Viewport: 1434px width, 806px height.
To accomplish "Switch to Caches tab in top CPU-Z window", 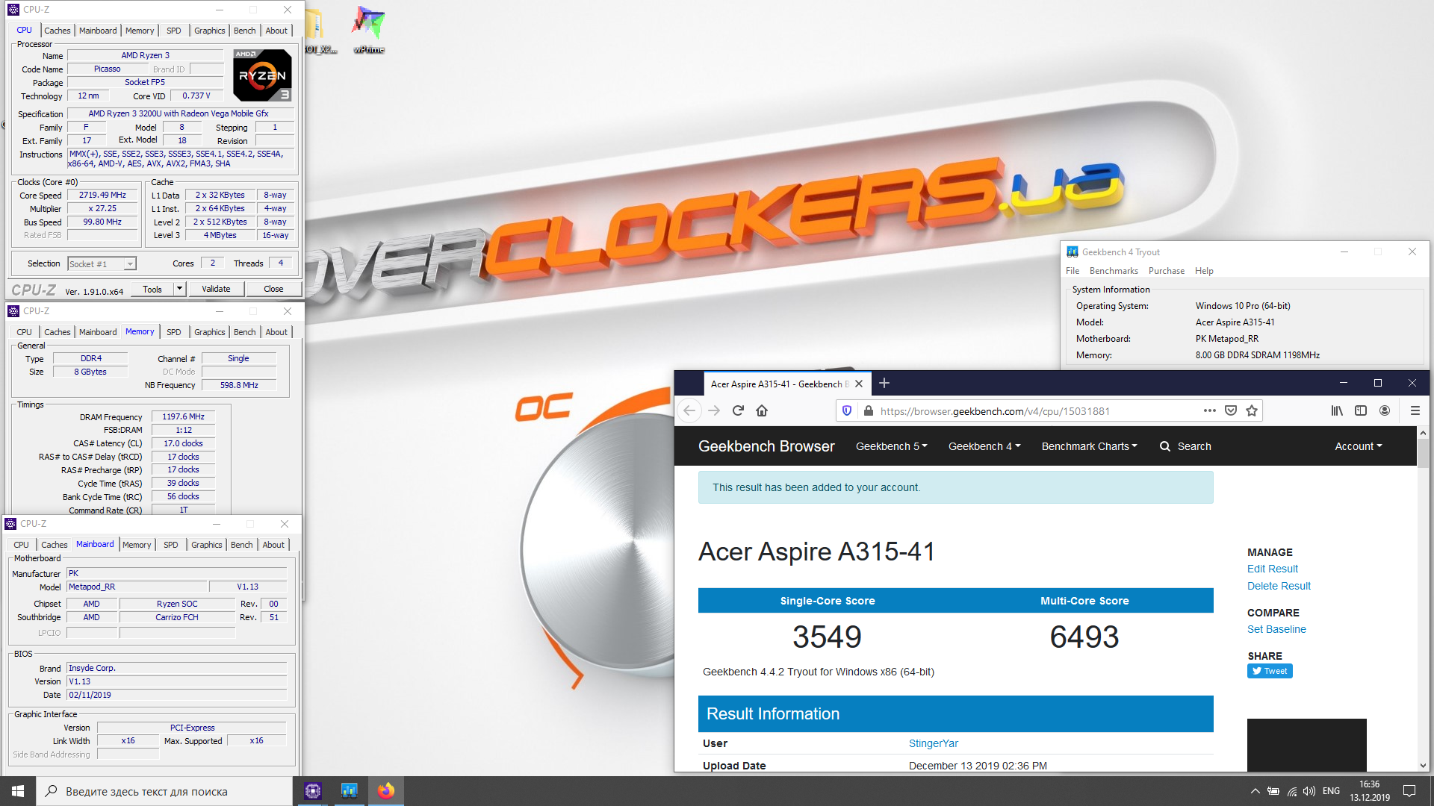I will (58, 31).
